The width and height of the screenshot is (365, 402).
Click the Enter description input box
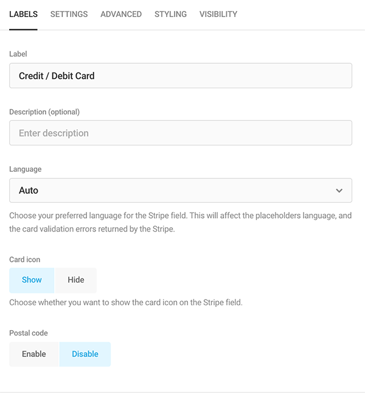point(180,133)
